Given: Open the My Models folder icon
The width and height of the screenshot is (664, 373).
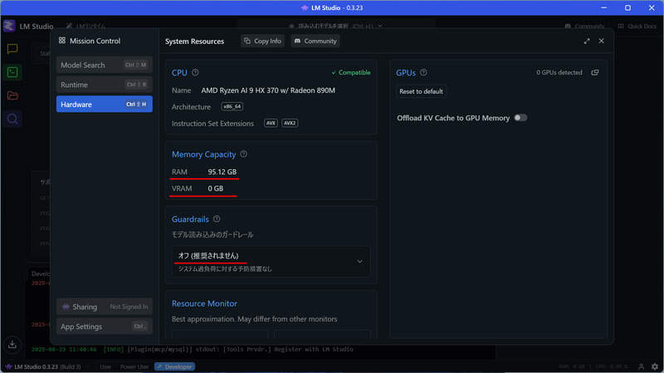Looking at the screenshot, I should tap(12, 95).
